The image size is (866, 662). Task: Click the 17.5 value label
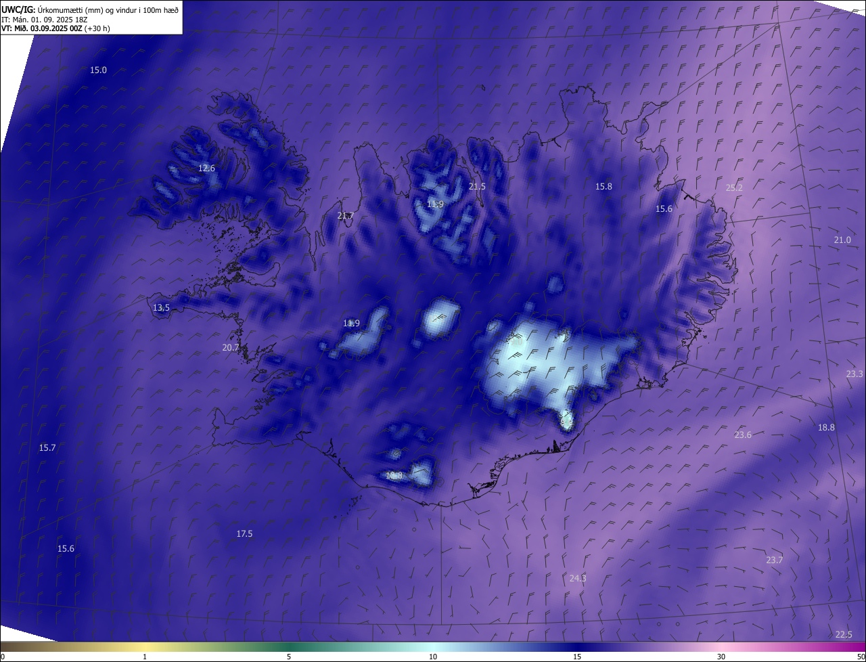244,533
